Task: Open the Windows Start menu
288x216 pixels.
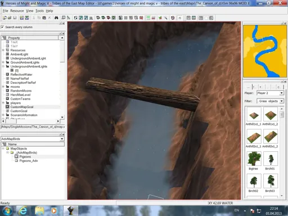Action: [7, 211]
